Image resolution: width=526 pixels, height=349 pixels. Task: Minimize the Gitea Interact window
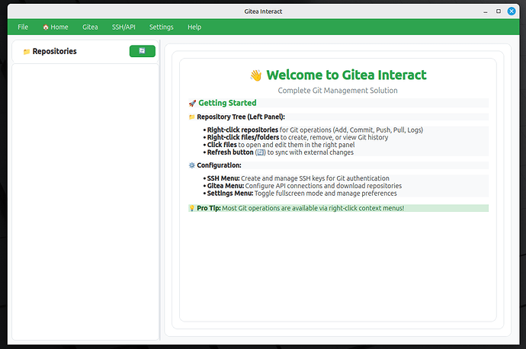(485, 11)
